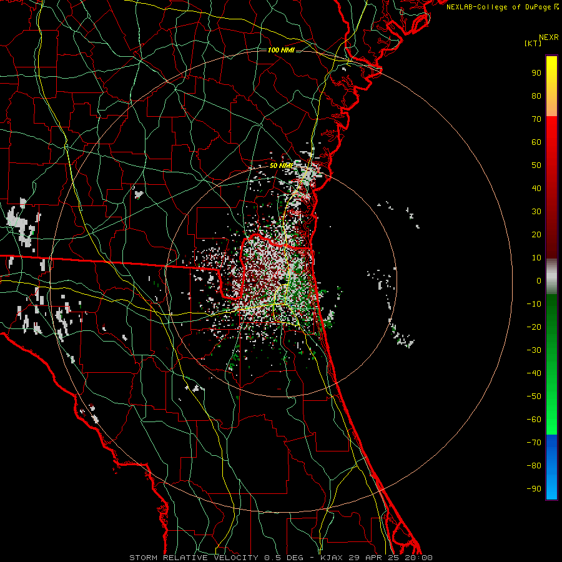Click the [KT] units label
Screen dimensions: 562x562
pyautogui.click(x=533, y=43)
